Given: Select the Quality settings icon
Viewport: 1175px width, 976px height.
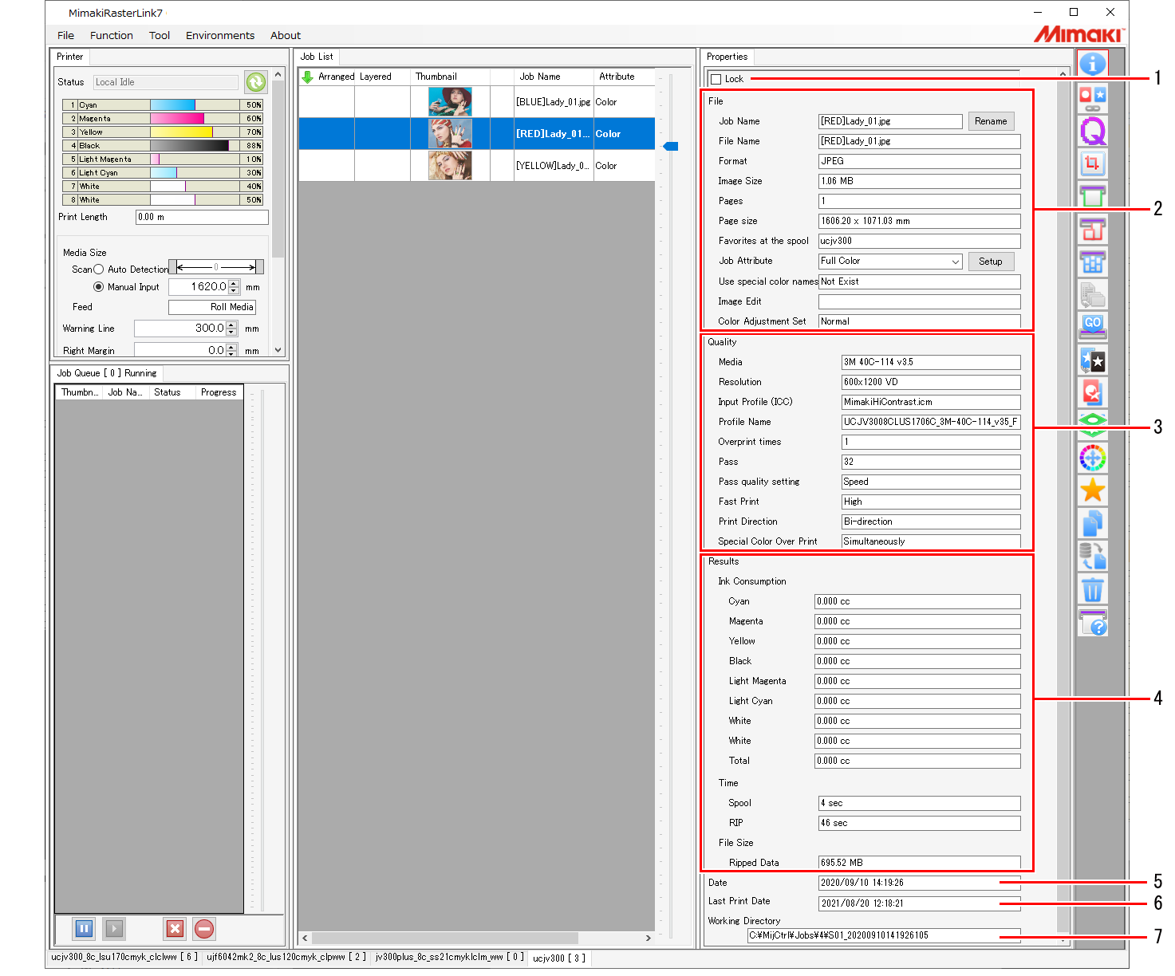Looking at the screenshot, I should [x=1092, y=131].
